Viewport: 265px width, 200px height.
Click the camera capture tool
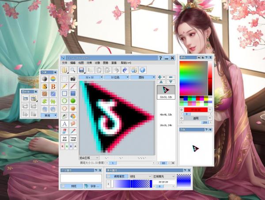click(x=73, y=78)
